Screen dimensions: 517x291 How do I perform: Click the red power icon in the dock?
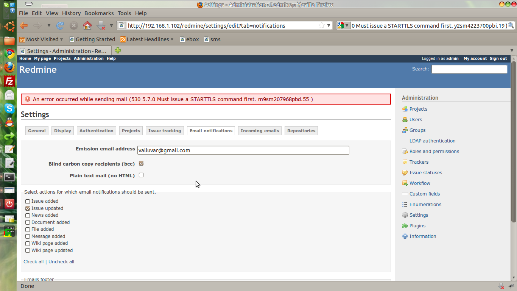pos(9,204)
